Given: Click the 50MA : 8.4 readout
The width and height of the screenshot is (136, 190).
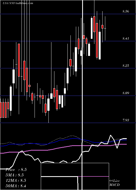Looking at the screenshot, I should pyautogui.click(x=16, y=186).
